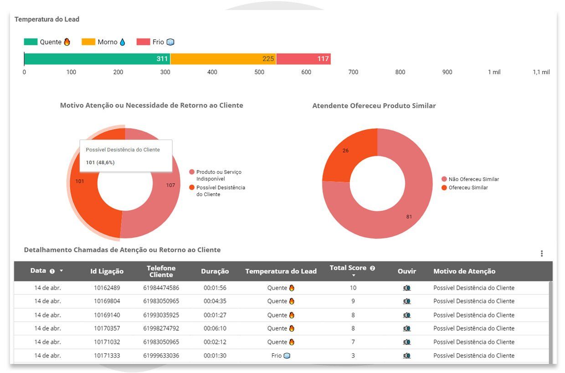Image resolution: width=565 pixels, height=373 pixels.
Task: Toggle the Quente legend series
Action: (x=47, y=42)
